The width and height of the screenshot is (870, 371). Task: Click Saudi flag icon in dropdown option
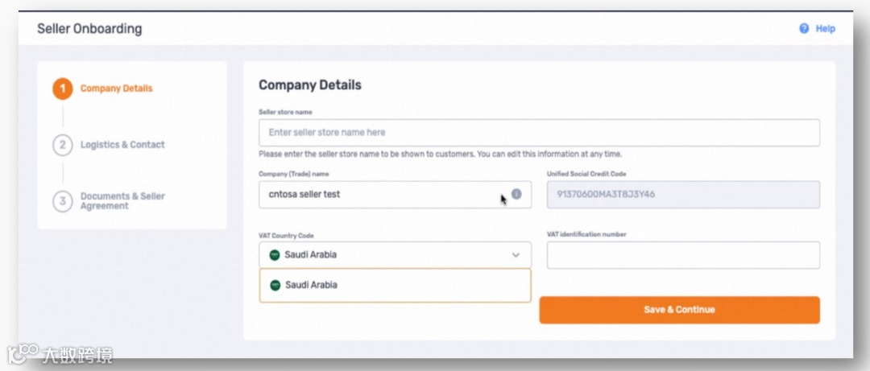pyautogui.click(x=275, y=285)
